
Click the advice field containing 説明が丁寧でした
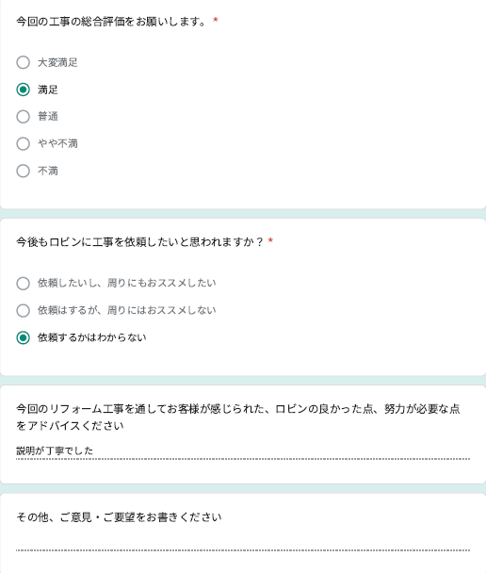point(243,450)
